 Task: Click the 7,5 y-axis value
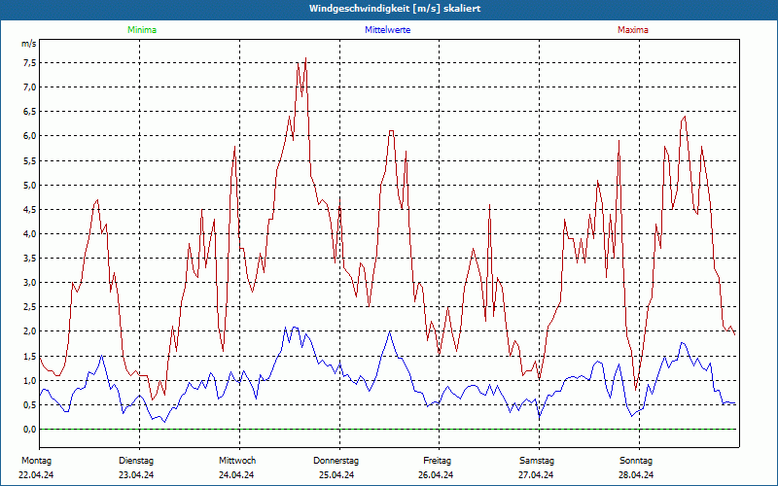pos(29,63)
